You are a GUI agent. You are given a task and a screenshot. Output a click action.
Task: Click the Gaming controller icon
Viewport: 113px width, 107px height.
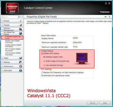click(x=21, y=62)
